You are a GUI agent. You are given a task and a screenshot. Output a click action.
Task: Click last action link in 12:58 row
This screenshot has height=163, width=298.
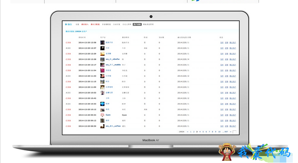coord(233,42)
